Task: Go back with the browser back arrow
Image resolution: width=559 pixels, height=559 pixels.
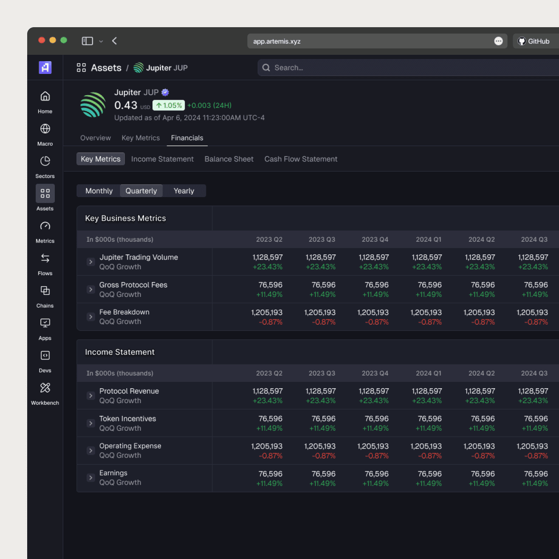Action: pyautogui.click(x=114, y=41)
